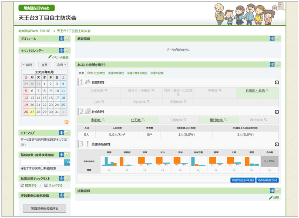Click the globe icon in the eコミマップ header
This screenshot has width=299, height=218.
[61, 133]
